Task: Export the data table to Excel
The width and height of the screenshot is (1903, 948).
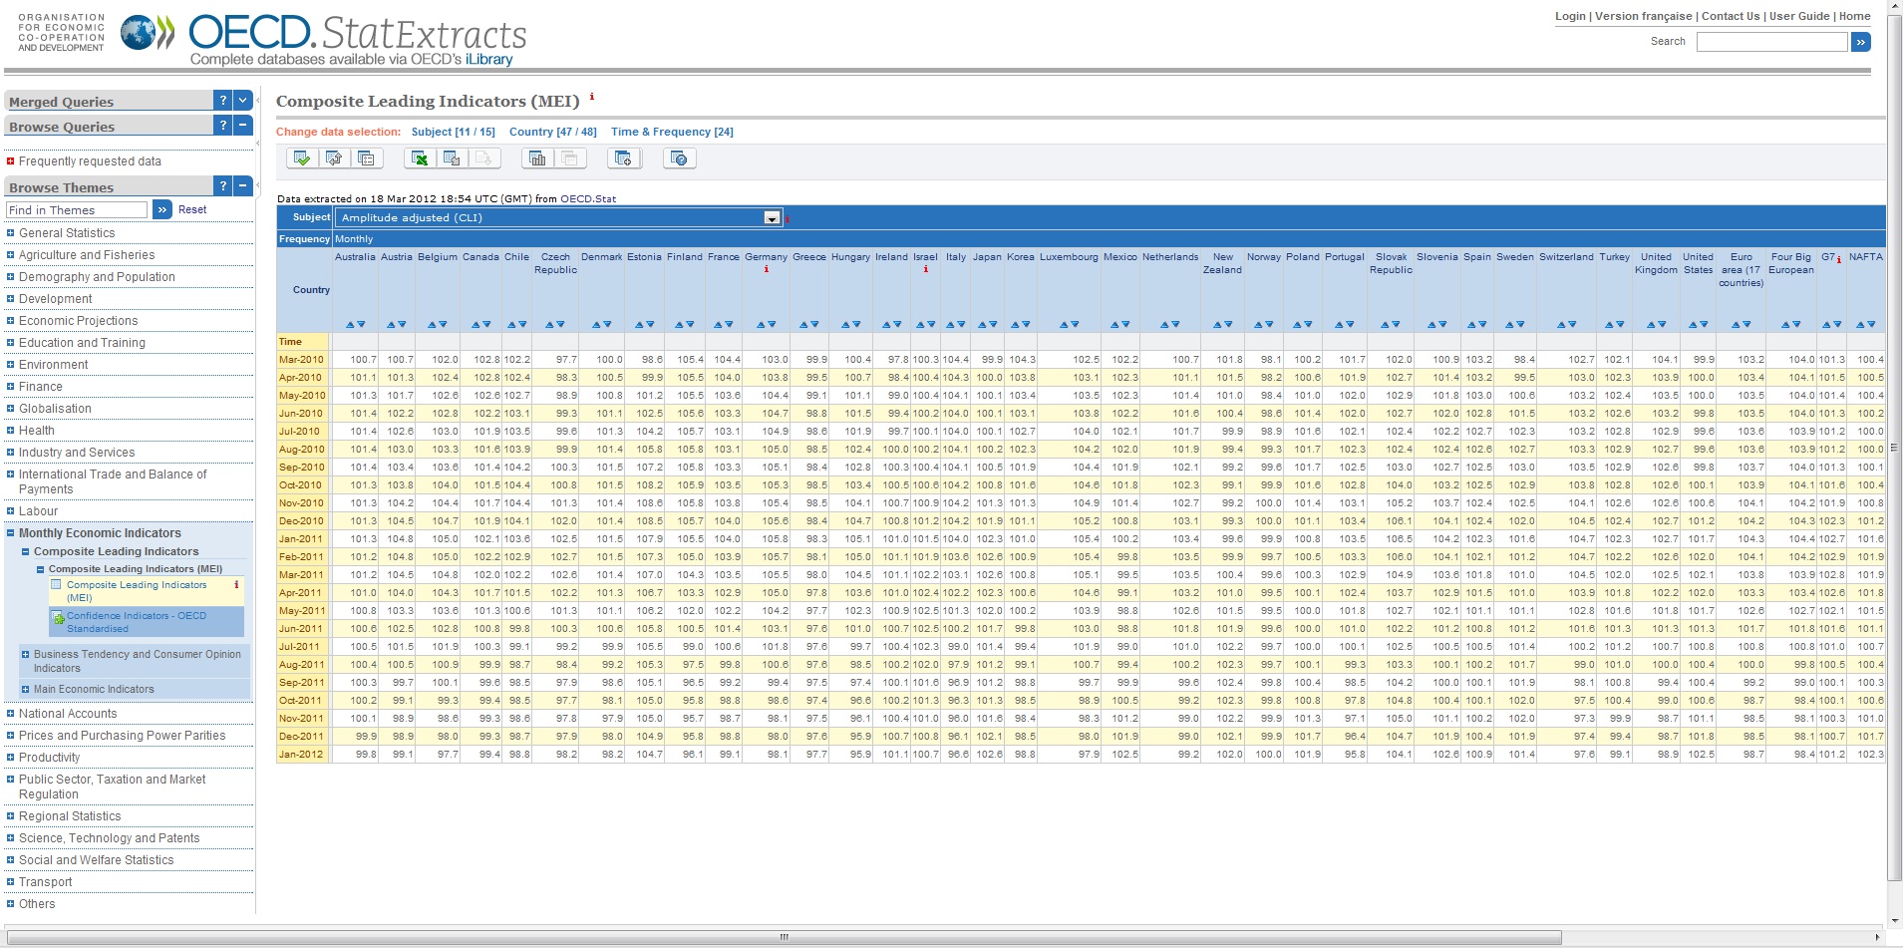Action: 419,158
